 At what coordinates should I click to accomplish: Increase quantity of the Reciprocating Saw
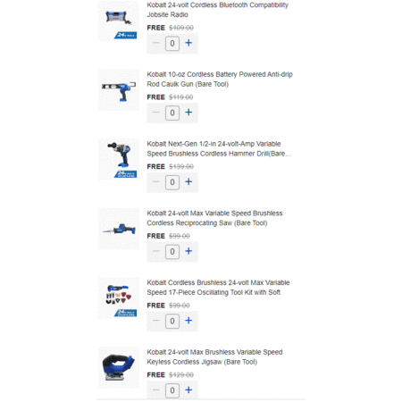[188, 251]
